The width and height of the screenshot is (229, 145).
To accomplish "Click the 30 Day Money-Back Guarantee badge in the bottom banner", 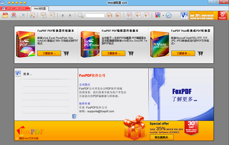I will (191, 128).
